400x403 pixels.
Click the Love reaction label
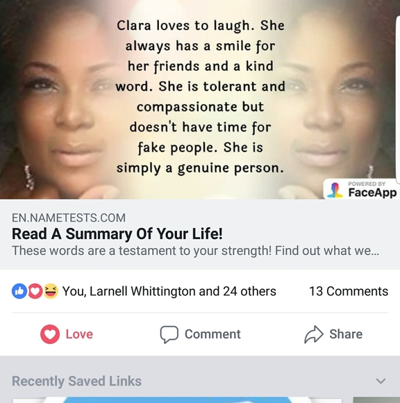point(79,334)
